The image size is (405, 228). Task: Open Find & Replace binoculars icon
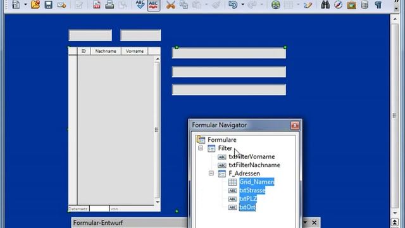point(325,4)
